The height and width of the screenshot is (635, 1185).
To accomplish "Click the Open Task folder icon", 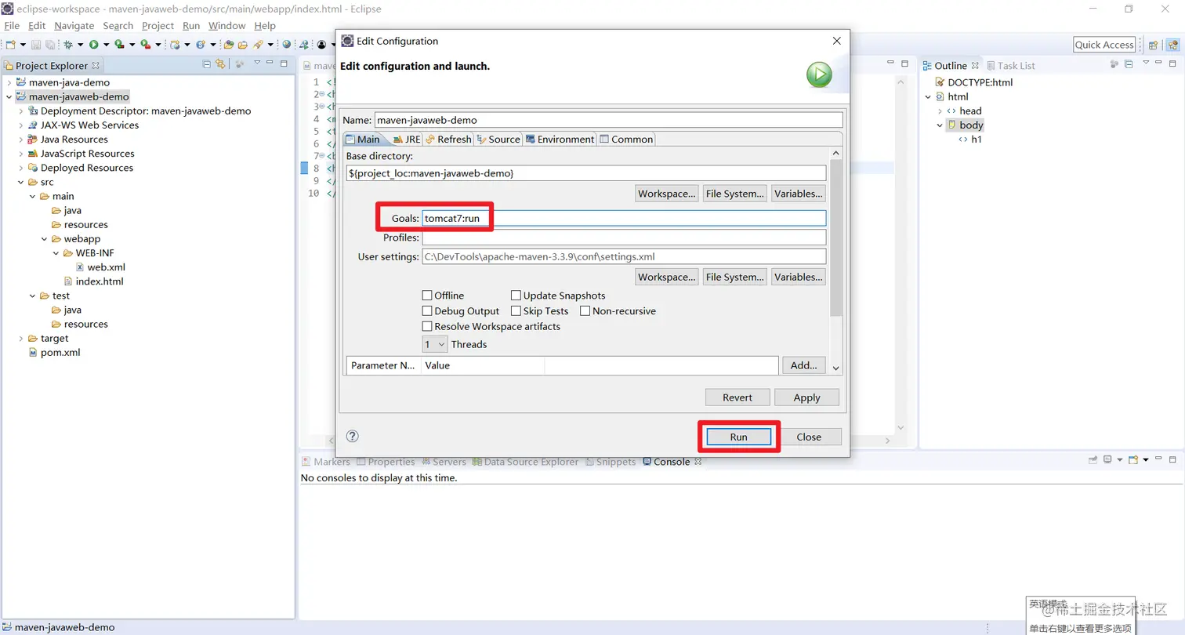I will coord(243,45).
